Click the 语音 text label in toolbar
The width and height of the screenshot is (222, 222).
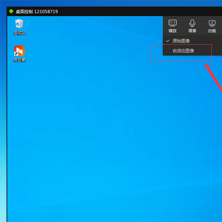coord(192,31)
